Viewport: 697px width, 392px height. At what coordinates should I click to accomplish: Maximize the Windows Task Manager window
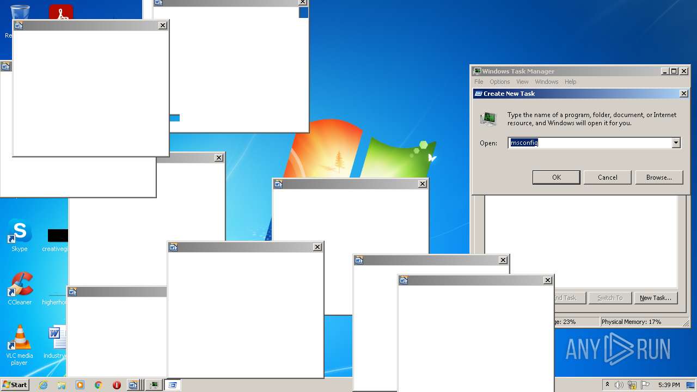pyautogui.click(x=674, y=71)
